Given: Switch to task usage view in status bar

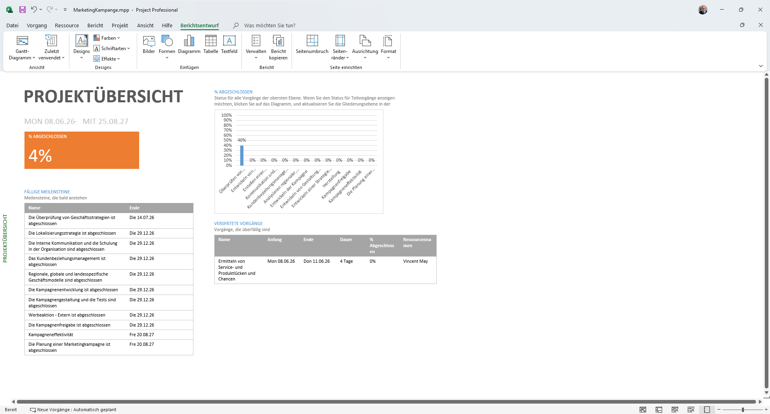Looking at the screenshot, I should (659, 410).
